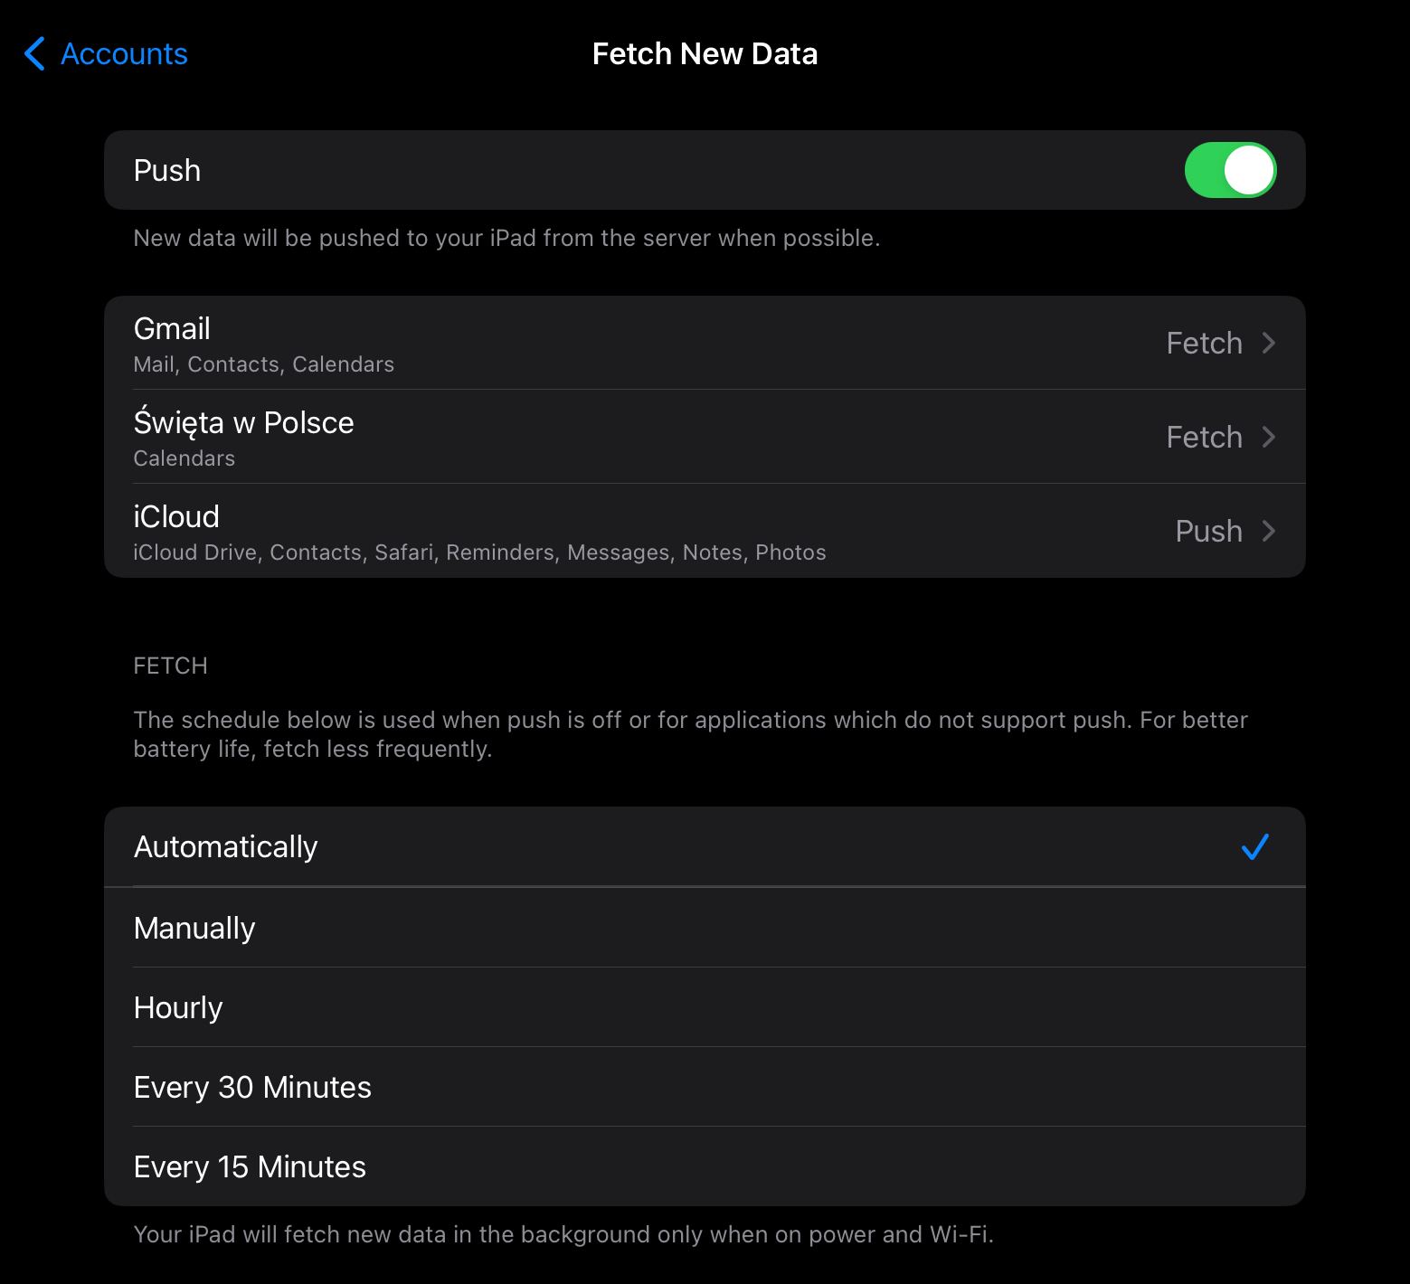
Task: Tap the Fetch value in Święta w Polsce row
Action: click(x=1204, y=438)
